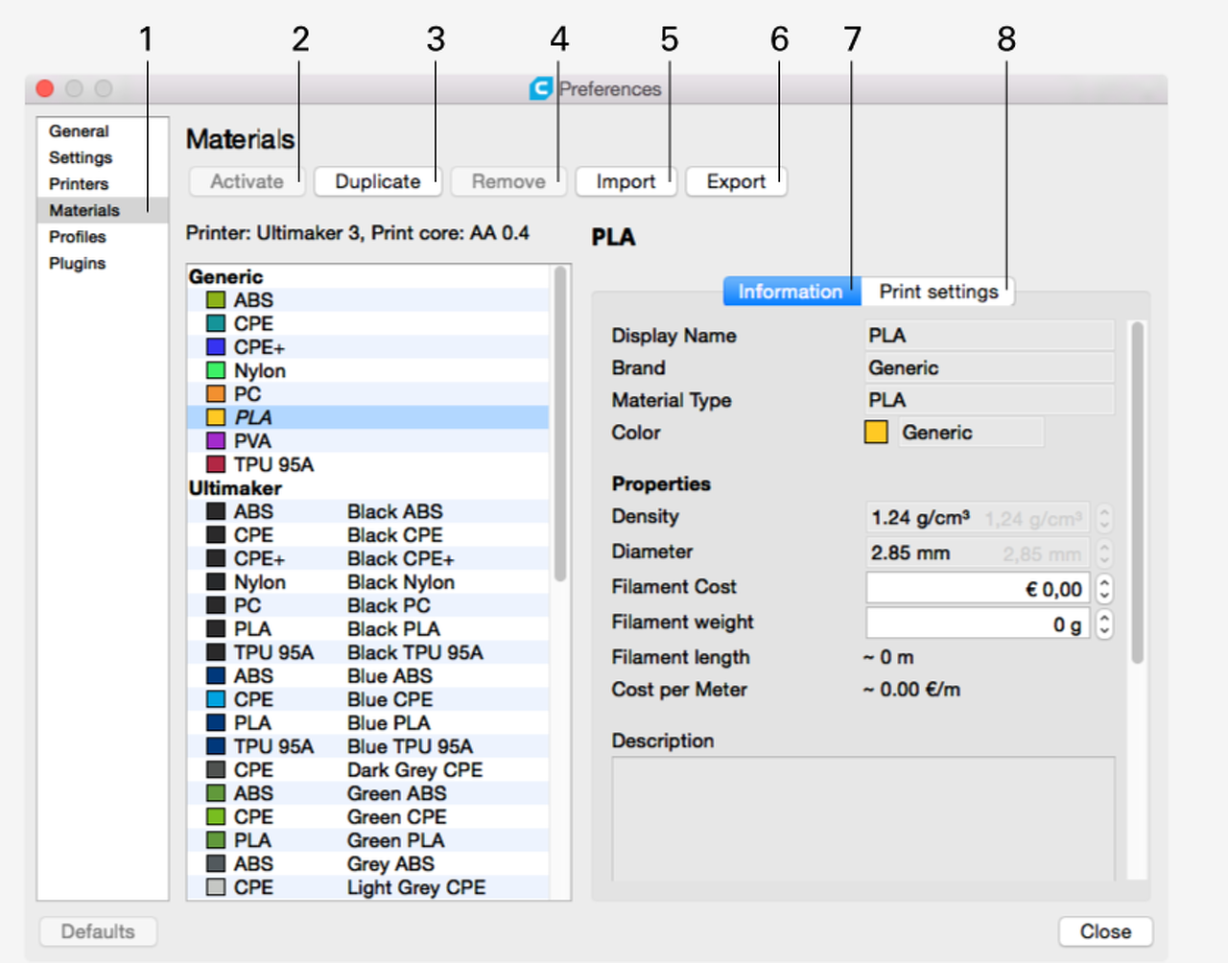Select Nylon under the Generic group

click(368, 370)
